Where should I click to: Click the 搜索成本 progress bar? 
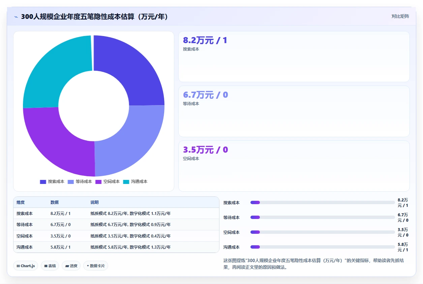323,202
